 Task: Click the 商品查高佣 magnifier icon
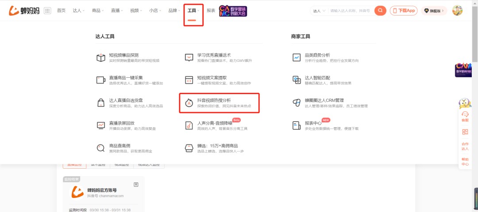tap(100, 148)
